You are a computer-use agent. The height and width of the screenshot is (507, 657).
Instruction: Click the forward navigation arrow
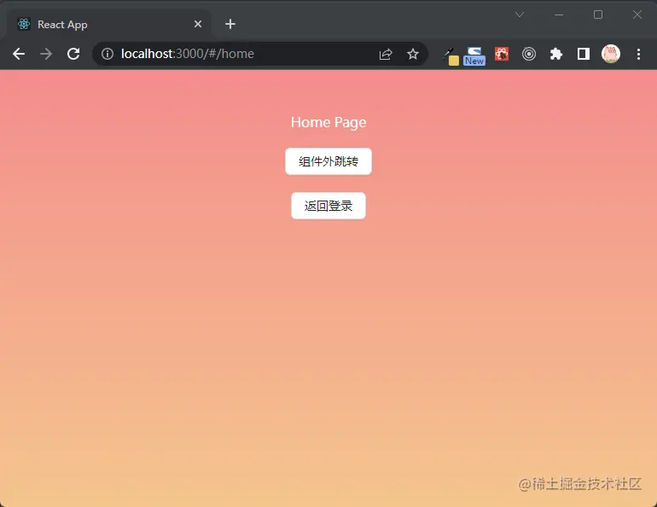[46, 54]
